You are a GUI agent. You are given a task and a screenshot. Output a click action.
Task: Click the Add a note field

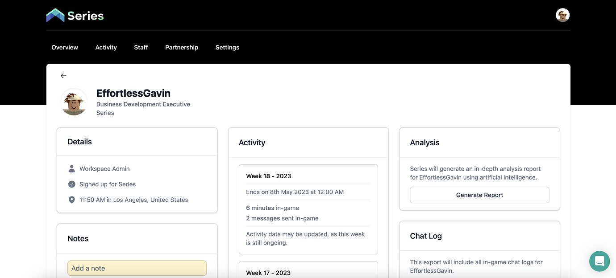[x=137, y=268]
